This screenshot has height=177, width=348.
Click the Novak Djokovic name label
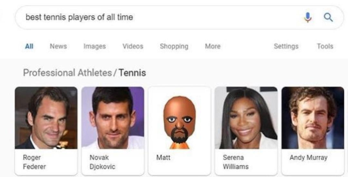(x=102, y=162)
